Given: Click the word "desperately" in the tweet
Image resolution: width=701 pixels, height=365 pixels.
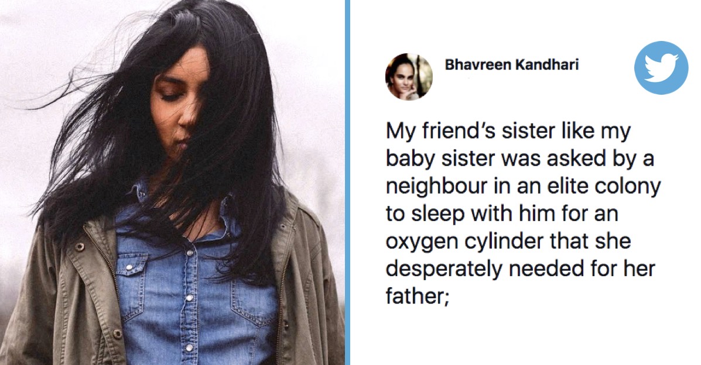Looking at the screenshot, I should (444, 270).
